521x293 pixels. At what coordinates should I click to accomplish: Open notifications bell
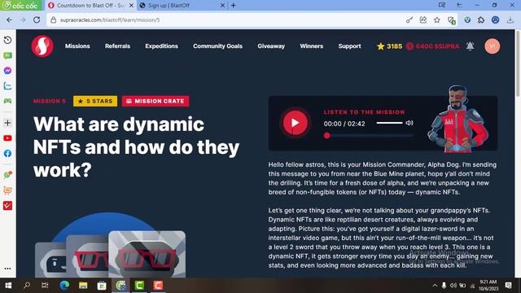[470, 46]
